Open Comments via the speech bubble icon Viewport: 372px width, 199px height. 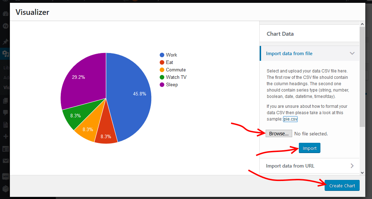5,112
